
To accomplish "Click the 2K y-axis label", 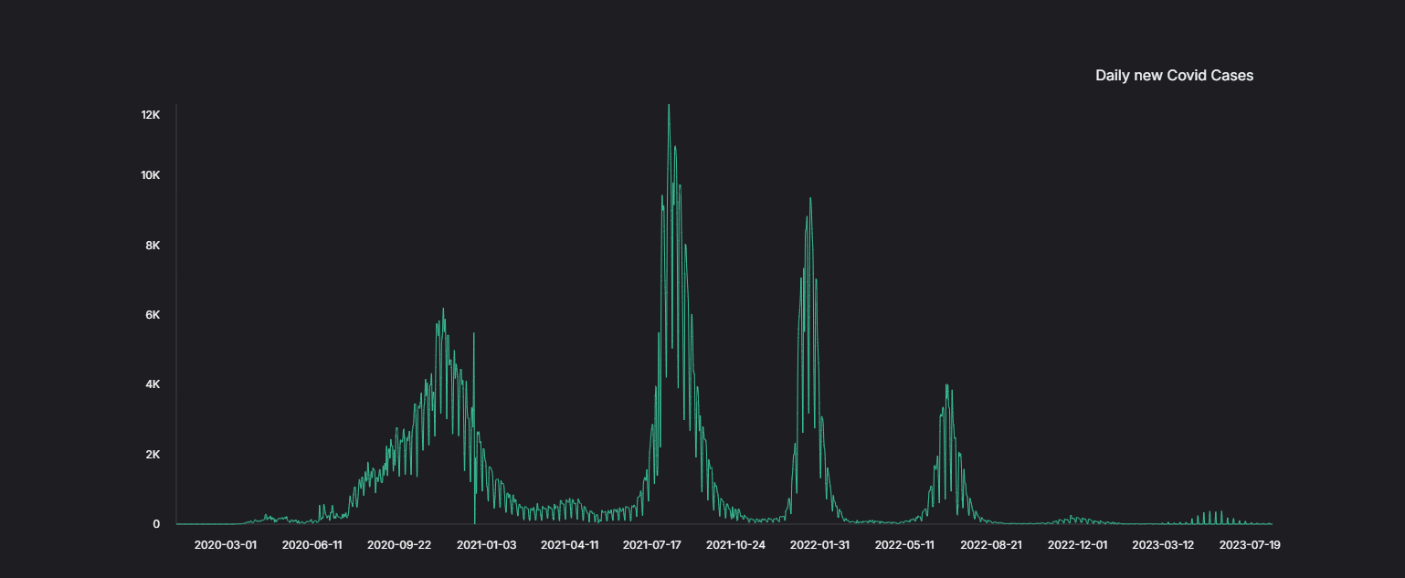I will pos(153,455).
